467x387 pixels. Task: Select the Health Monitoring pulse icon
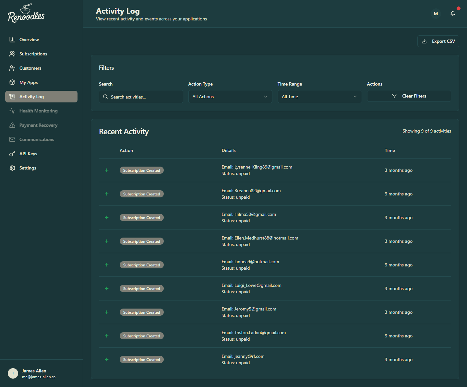click(x=12, y=111)
